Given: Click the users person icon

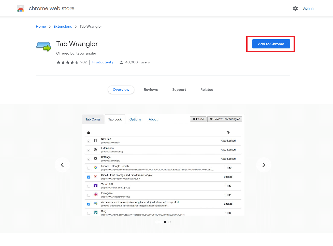Looking at the screenshot, I should click(x=122, y=62).
